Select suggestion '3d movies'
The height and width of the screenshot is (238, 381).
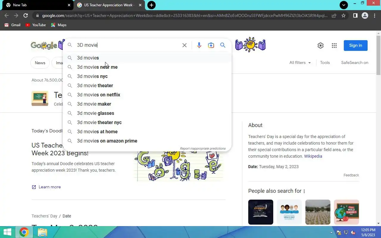point(147,58)
